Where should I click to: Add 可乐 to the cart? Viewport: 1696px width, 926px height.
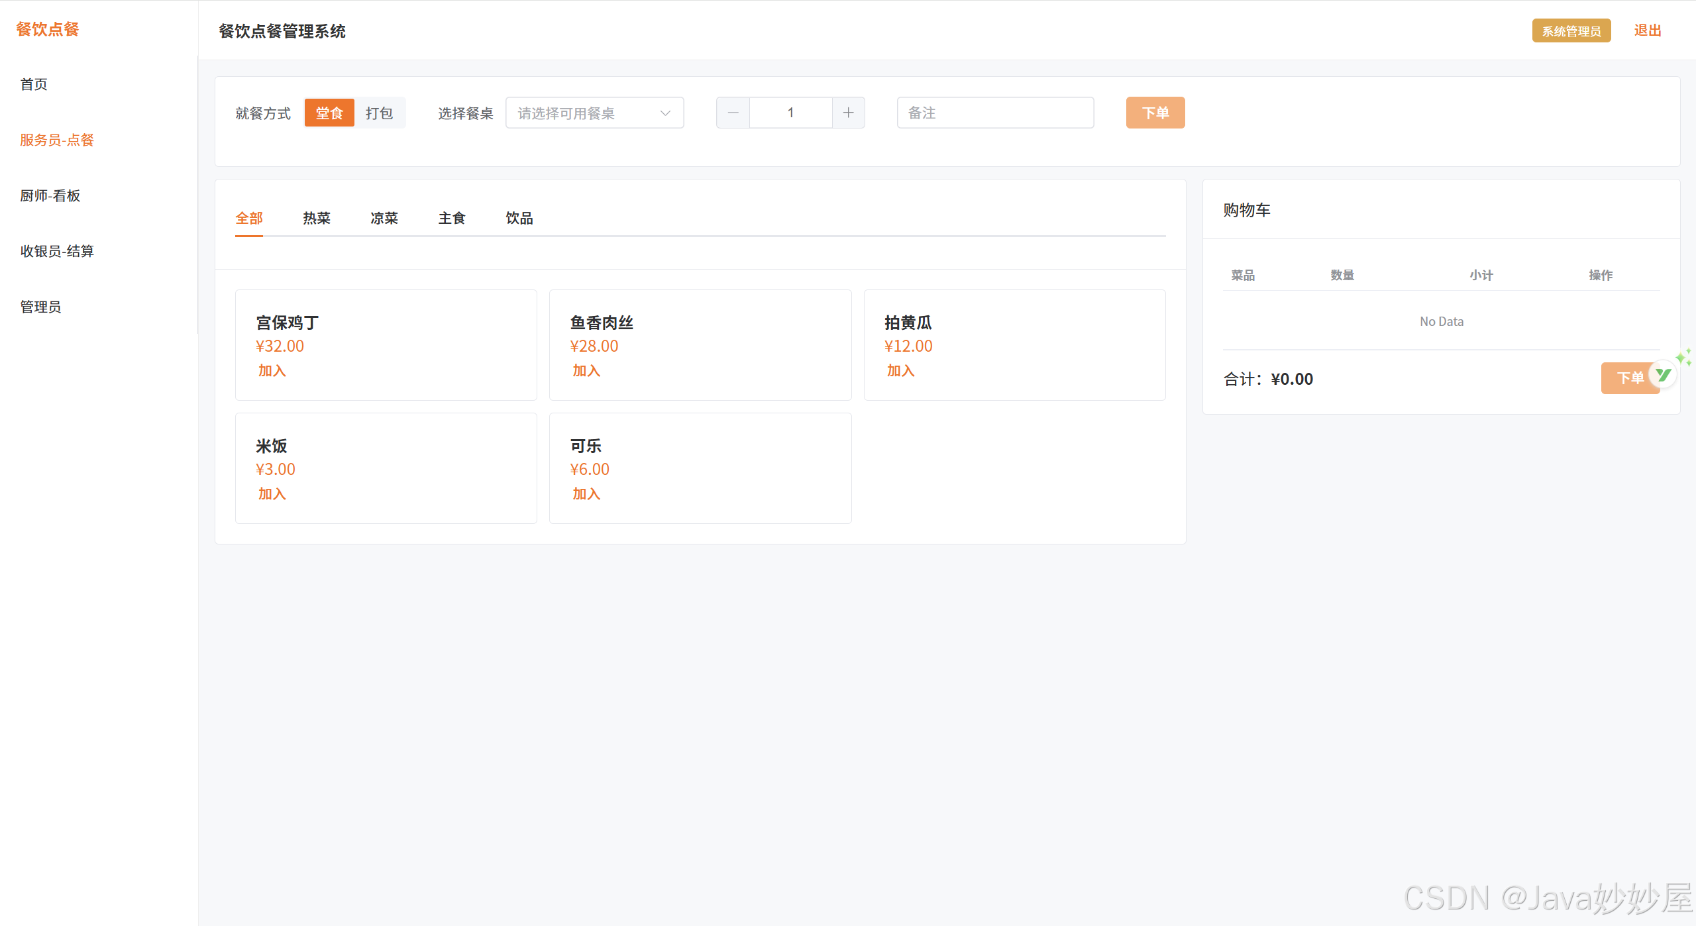(x=586, y=494)
